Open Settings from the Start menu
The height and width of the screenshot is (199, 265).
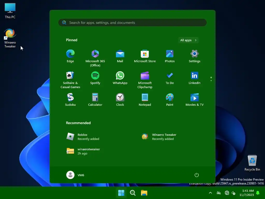pos(195,56)
